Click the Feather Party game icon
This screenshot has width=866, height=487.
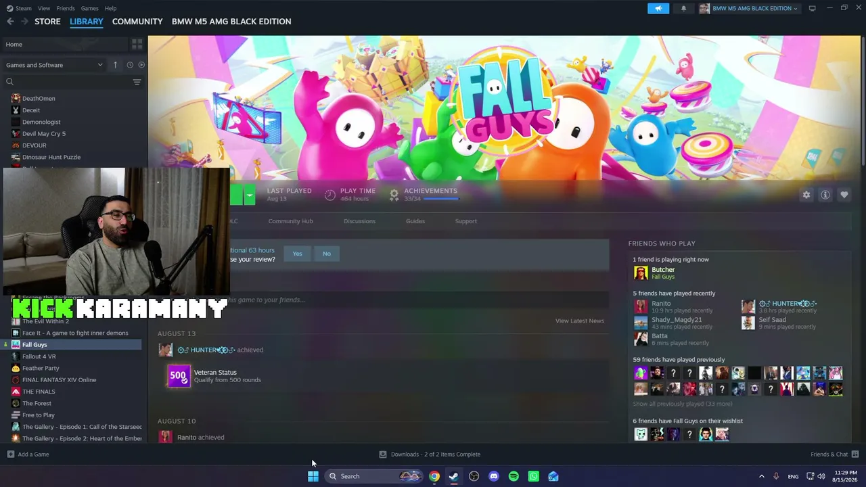tap(16, 368)
